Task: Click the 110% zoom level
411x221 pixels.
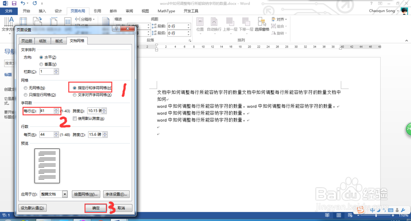Action: point(403,216)
